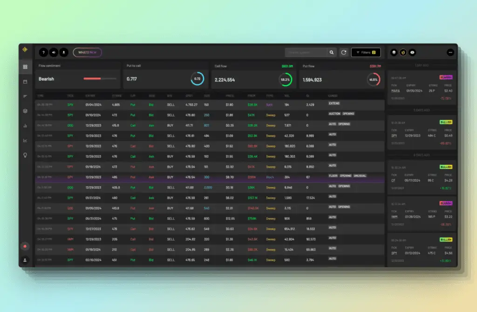Open the MARA ticker link
This screenshot has width=477, height=312.
pyautogui.click(x=395, y=91)
